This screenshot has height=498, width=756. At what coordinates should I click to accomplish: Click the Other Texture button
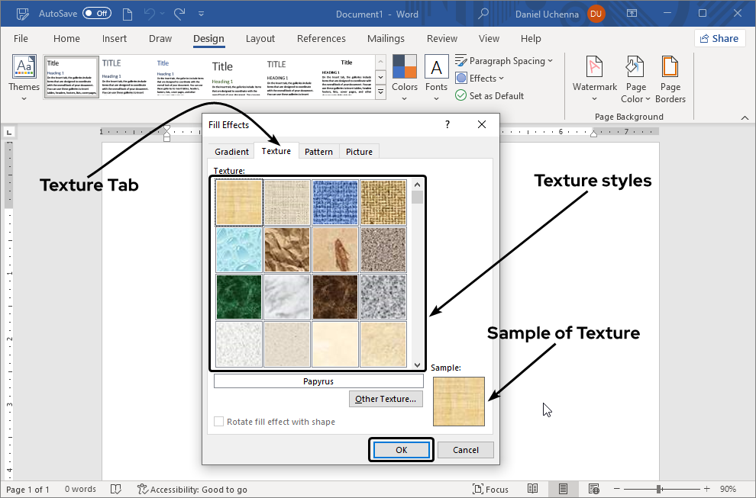click(x=386, y=399)
